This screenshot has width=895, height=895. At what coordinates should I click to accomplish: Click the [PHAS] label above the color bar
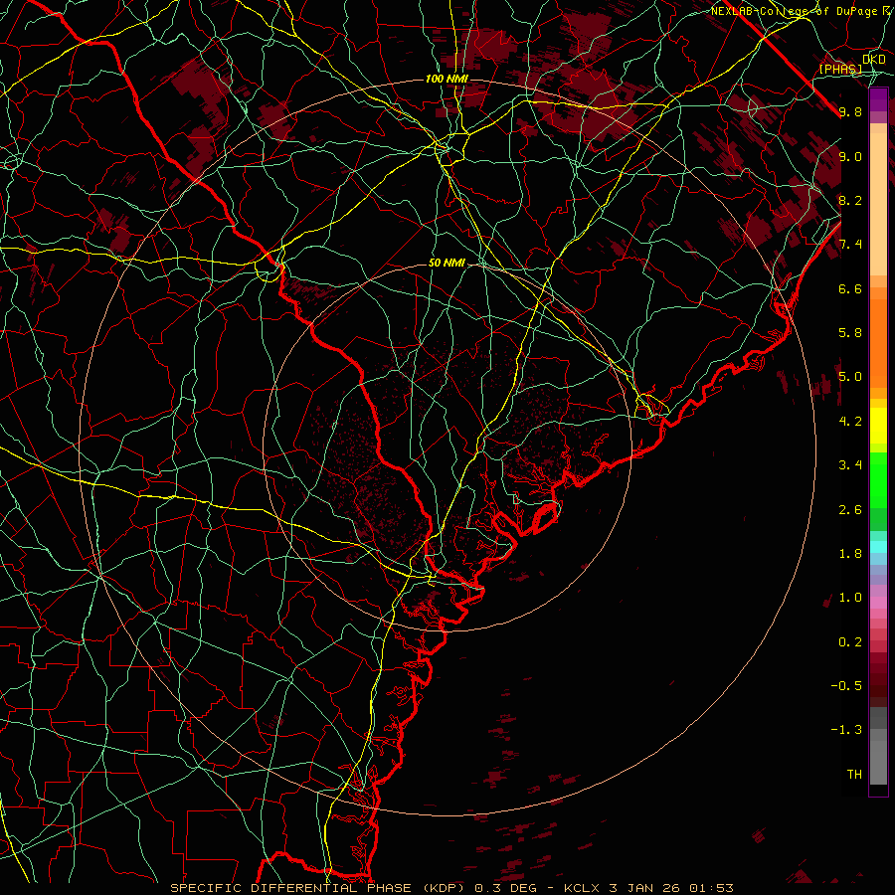[x=840, y=69]
